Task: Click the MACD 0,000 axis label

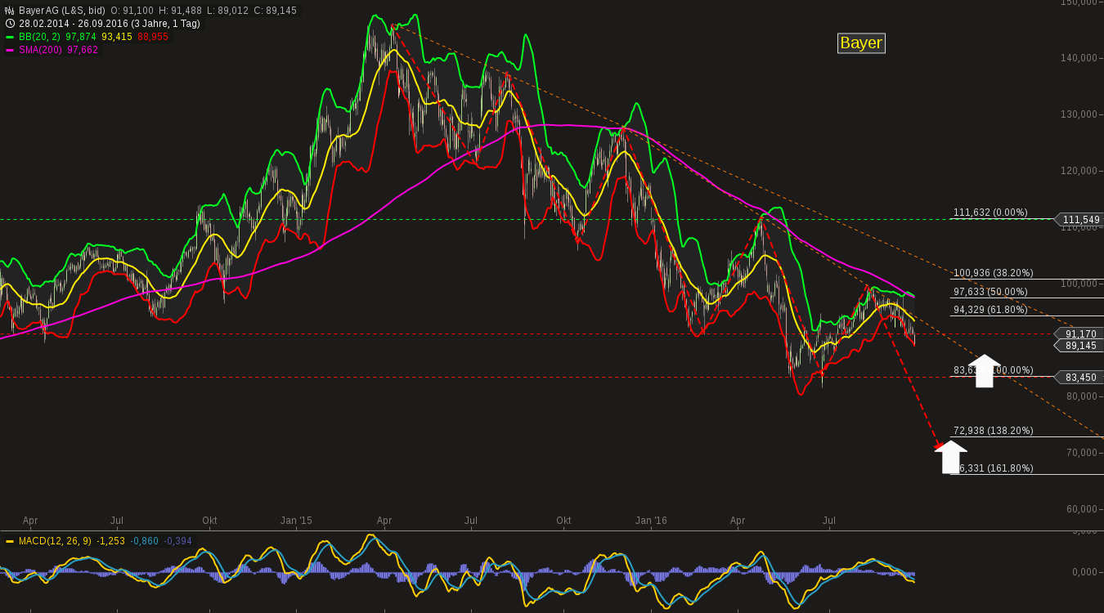Action: [1084, 572]
